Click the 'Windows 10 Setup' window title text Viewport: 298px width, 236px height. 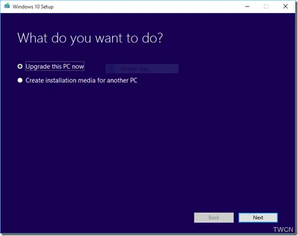(x=33, y=7)
